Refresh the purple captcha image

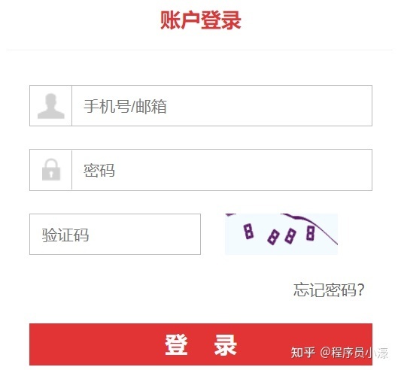[281, 234]
